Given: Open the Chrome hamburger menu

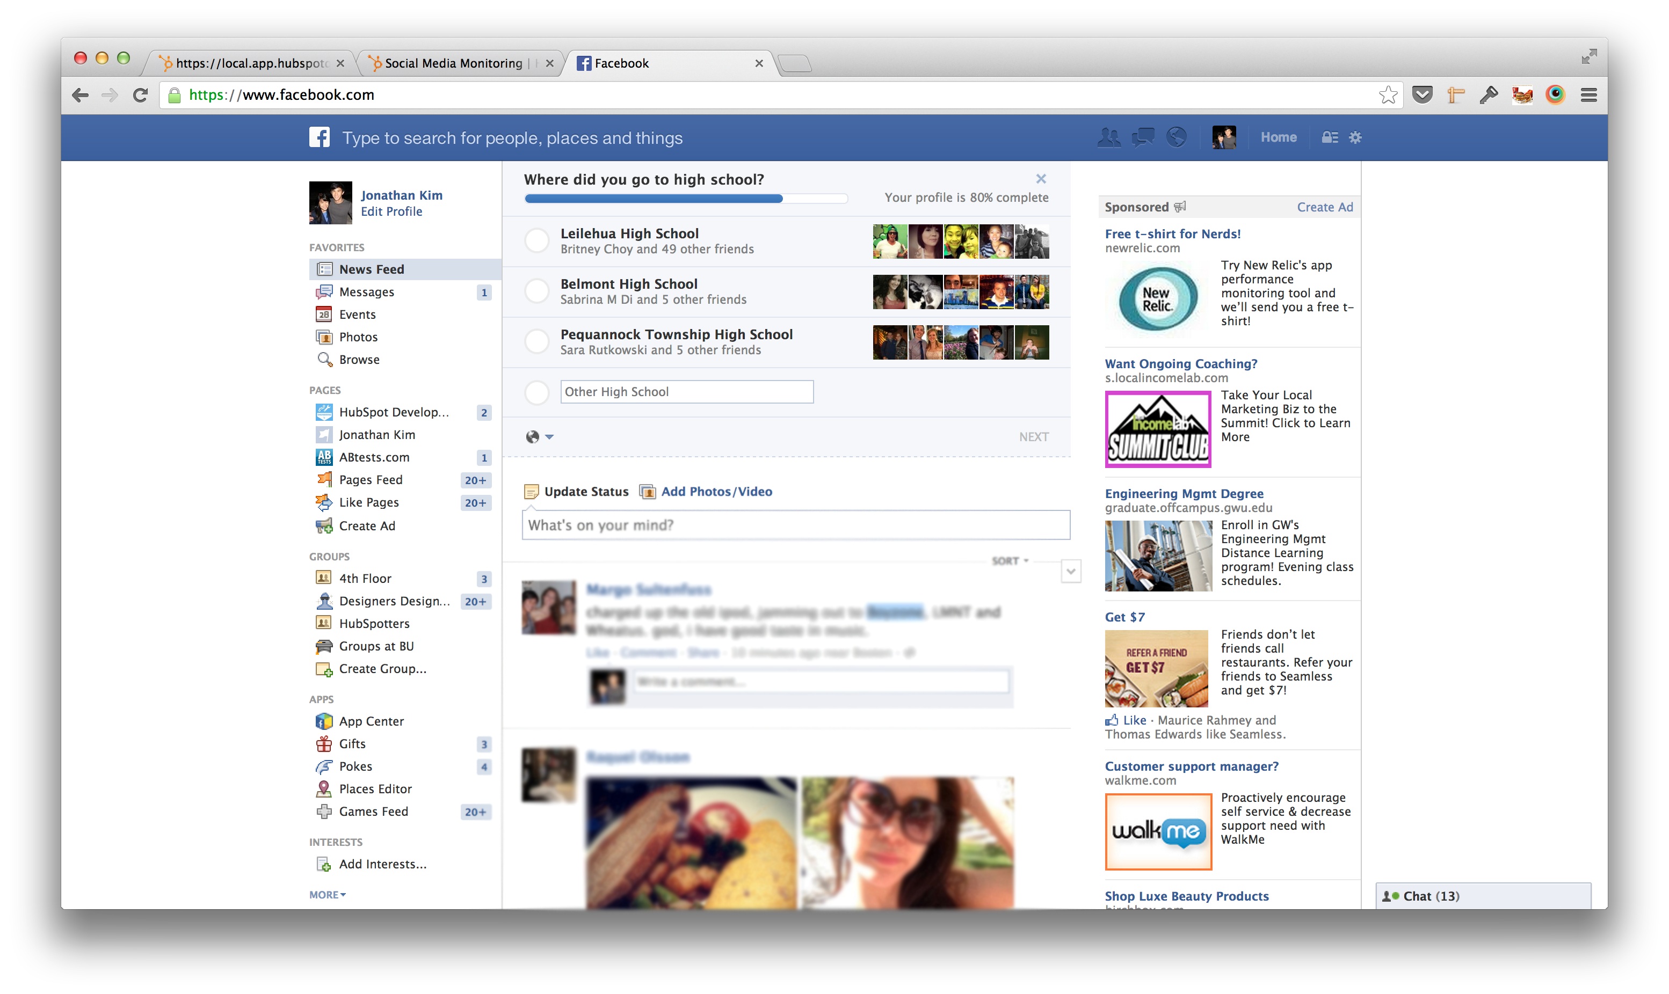Looking at the screenshot, I should point(1588,95).
